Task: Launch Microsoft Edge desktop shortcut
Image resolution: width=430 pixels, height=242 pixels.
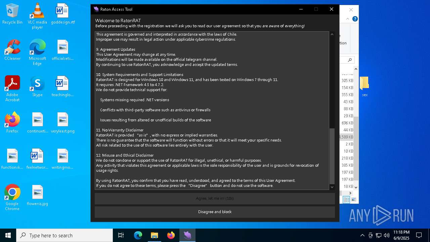Action: (x=37, y=52)
